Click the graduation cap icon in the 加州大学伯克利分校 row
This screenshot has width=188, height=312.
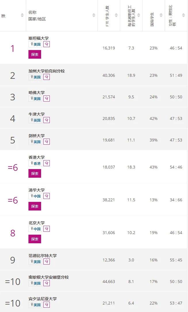(x=47, y=77)
